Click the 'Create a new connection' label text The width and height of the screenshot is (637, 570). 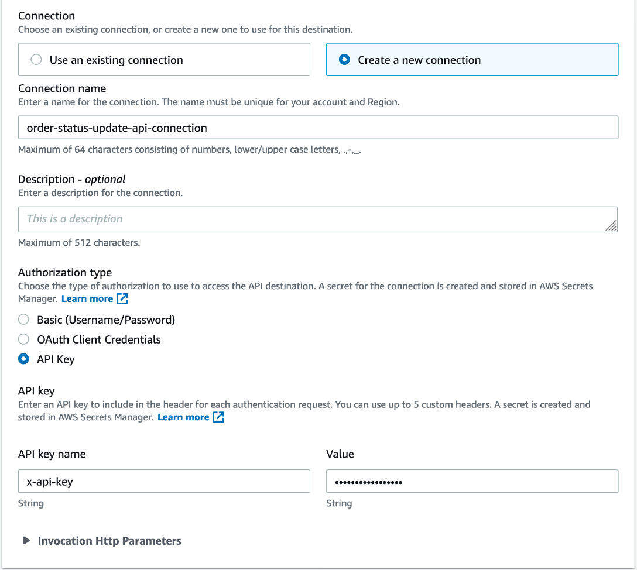pyautogui.click(x=419, y=60)
